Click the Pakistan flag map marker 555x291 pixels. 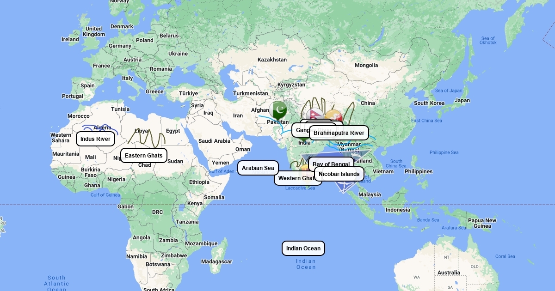click(x=278, y=110)
